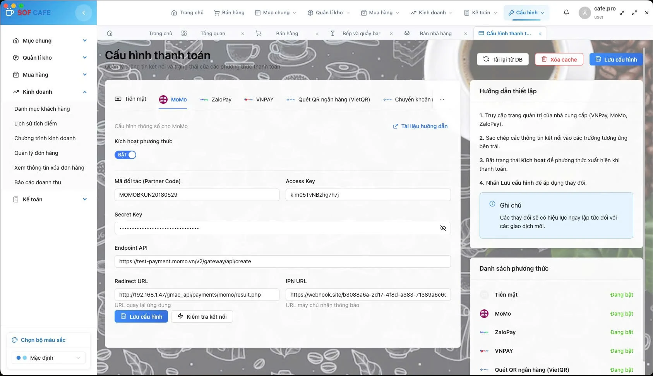Image resolution: width=653 pixels, height=376 pixels.
Task: Open the Cấu hình top menu
Action: [x=526, y=13]
